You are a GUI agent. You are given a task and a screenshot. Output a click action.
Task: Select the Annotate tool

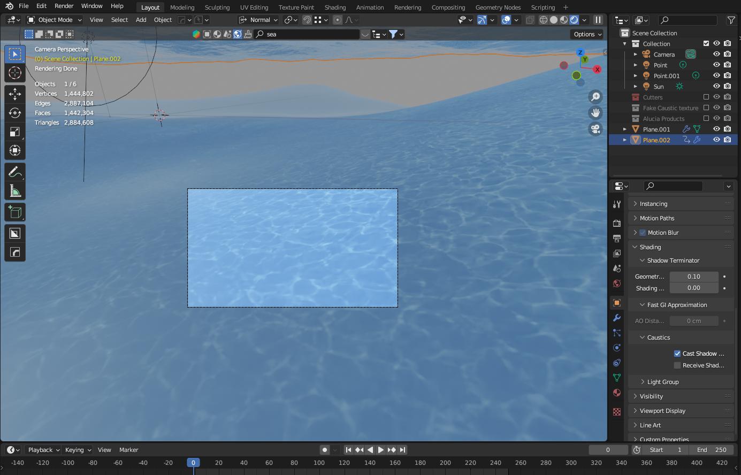coord(14,171)
